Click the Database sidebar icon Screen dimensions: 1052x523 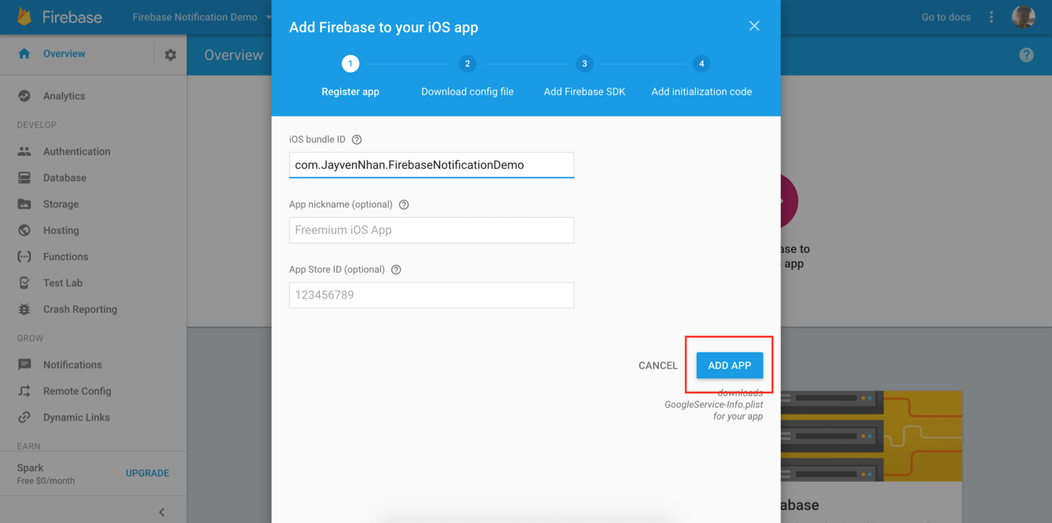(x=24, y=177)
